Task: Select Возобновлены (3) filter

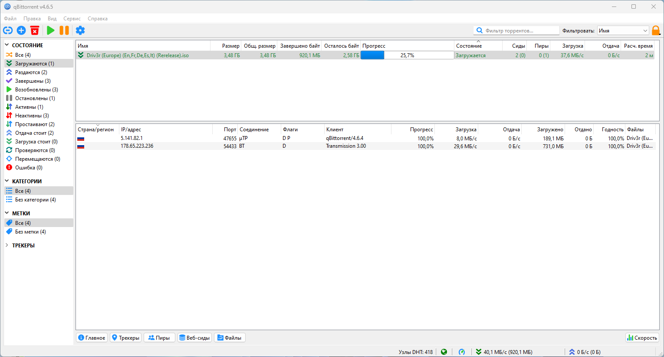Action: coord(39,90)
